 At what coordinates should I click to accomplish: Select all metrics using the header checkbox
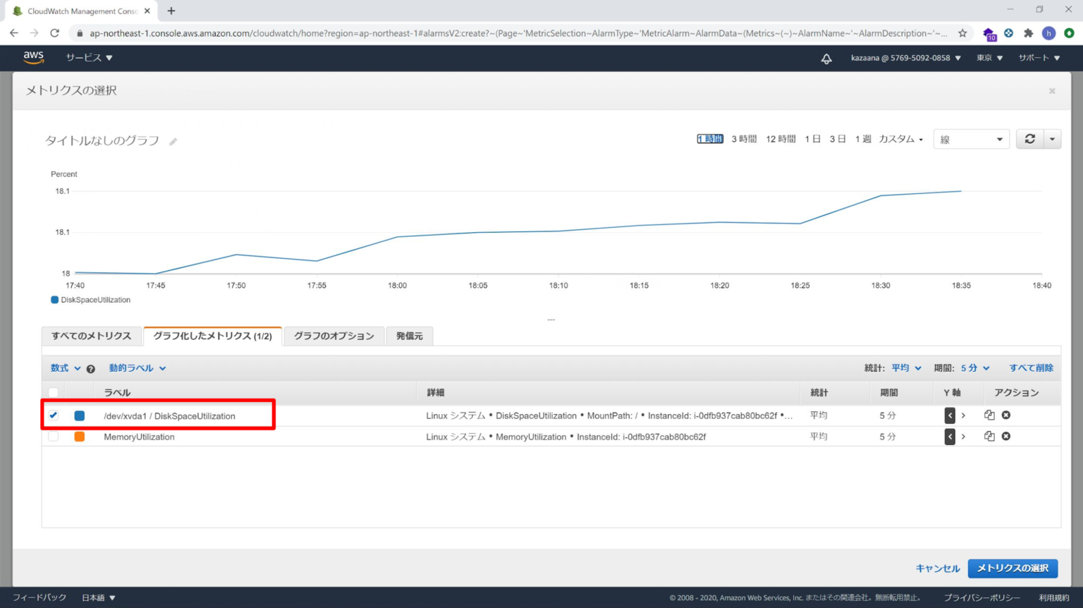53,391
